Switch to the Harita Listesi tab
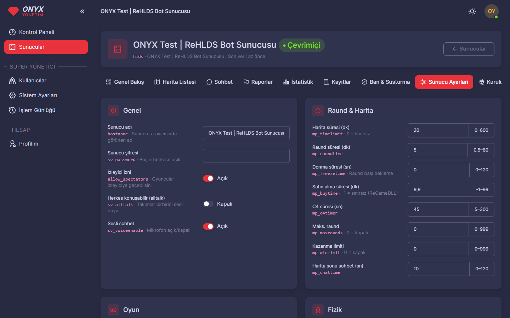 coord(175,82)
